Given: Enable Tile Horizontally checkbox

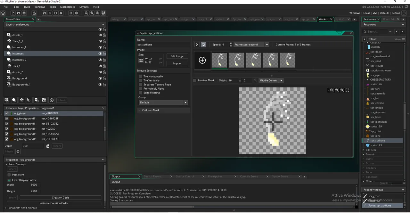Looking at the screenshot, I should (x=140, y=77).
